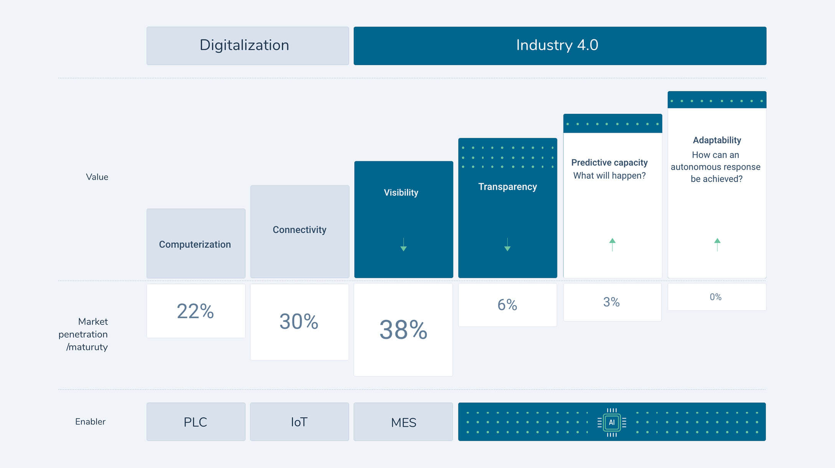Screen dimensions: 835x468
Task: Click the up arrow in Predictive capacity
Action: click(612, 244)
